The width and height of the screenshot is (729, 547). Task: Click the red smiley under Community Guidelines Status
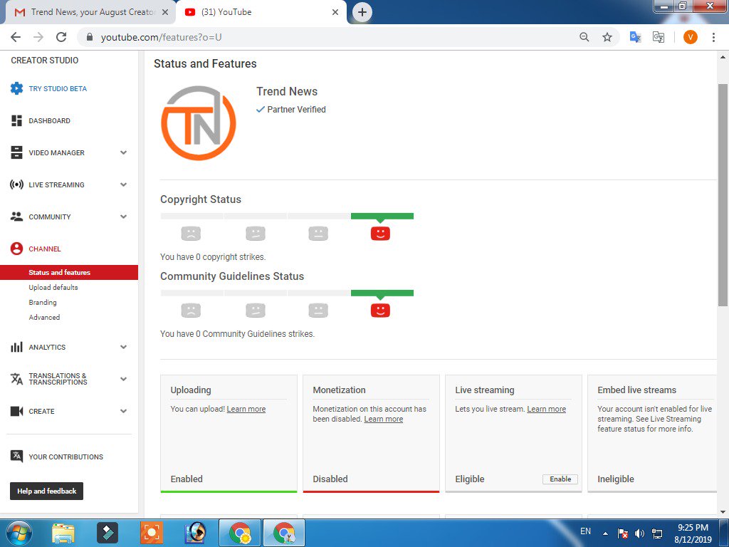point(380,311)
